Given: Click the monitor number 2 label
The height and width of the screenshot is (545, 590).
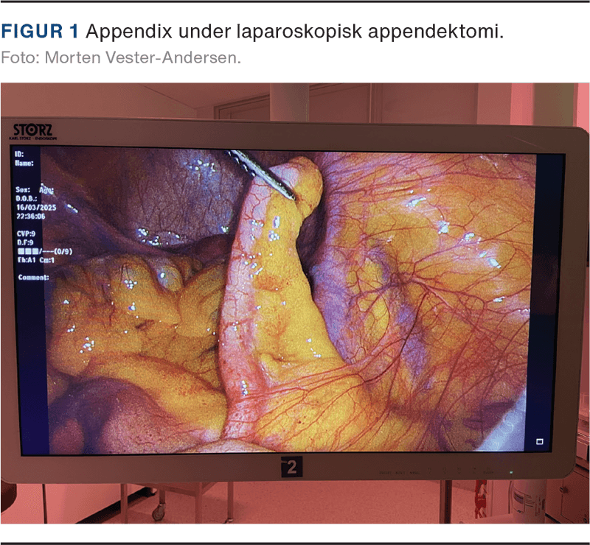Looking at the screenshot, I should [291, 467].
